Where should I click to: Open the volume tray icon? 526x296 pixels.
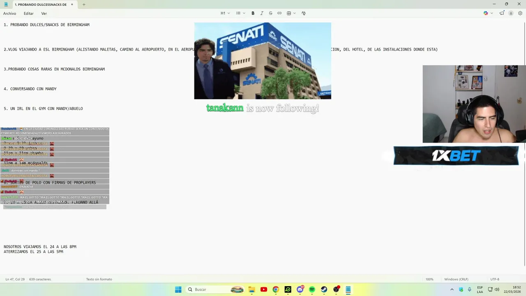point(497,289)
